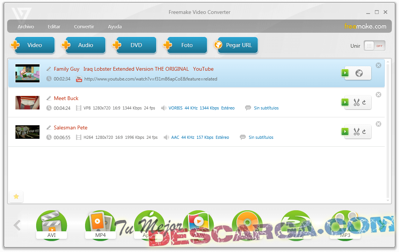The width and height of the screenshot is (399, 252).
Task: Convert to AVI format
Action: pos(52,225)
